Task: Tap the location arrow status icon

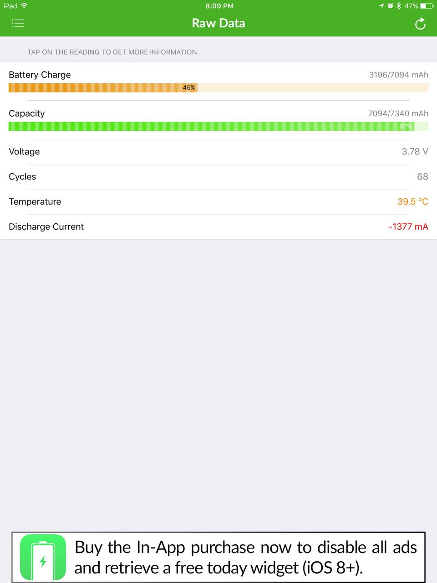Action: [x=381, y=6]
